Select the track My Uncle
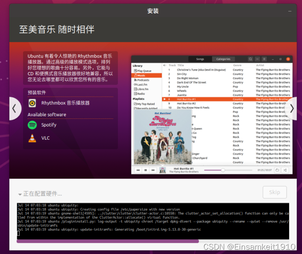The width and height of the screenshot is (302, 254). 183,87
